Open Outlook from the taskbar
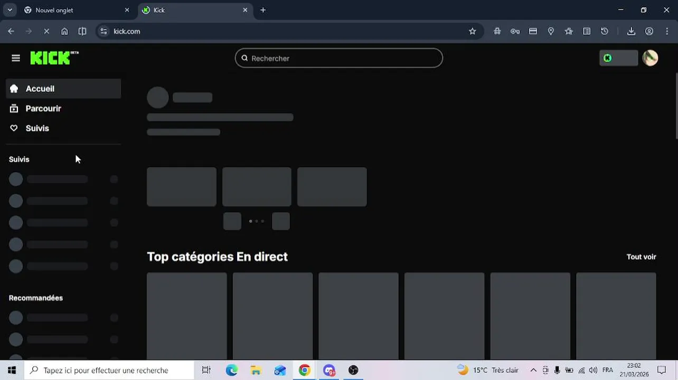The height and width of the screenshot is (380, 678). [280, 370]
